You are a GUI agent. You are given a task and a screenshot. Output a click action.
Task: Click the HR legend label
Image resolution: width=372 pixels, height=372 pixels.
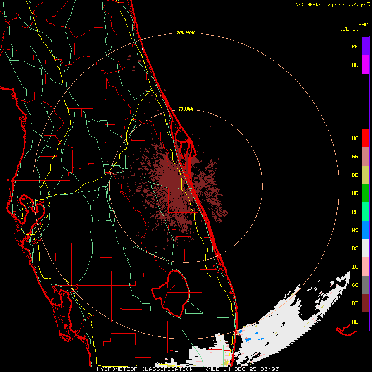pyautogui.click(x=355, y=193)
